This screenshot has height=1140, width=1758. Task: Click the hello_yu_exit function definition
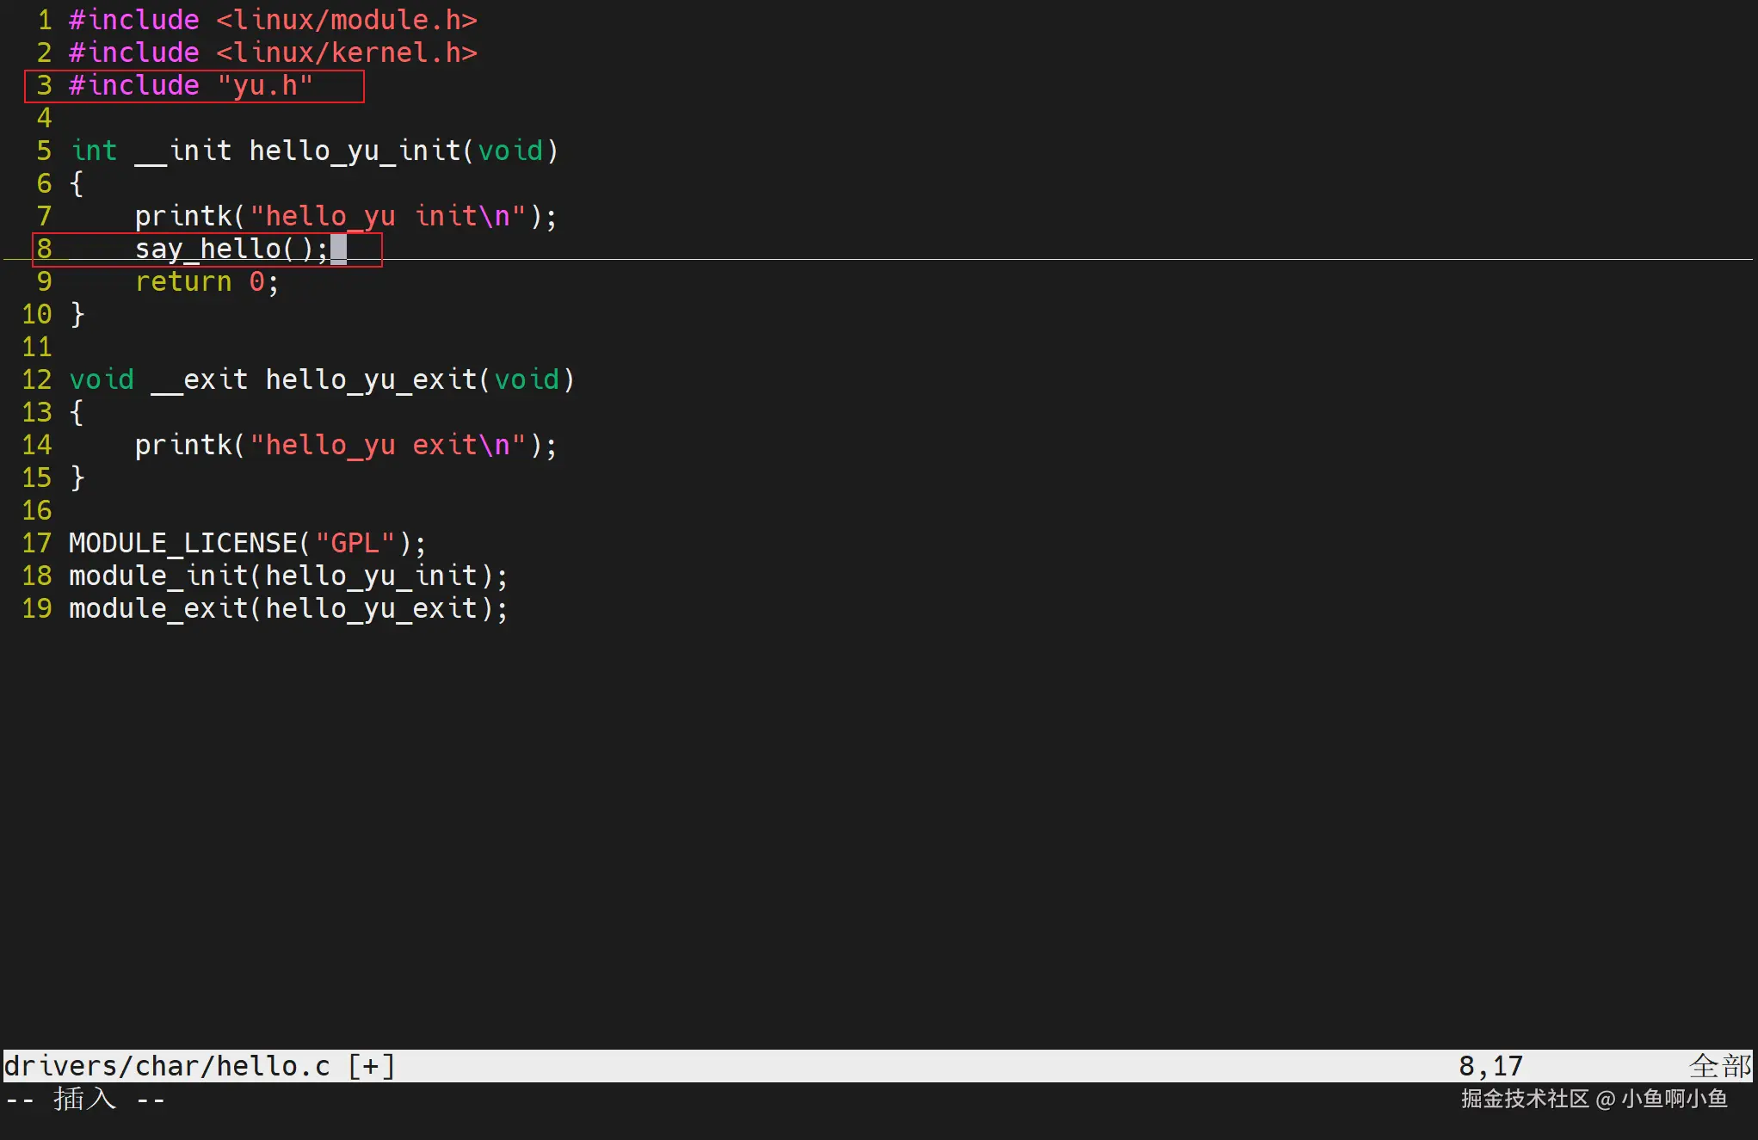coord(370,380)
